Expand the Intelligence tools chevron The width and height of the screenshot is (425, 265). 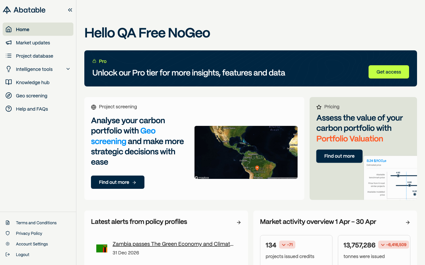68,69
